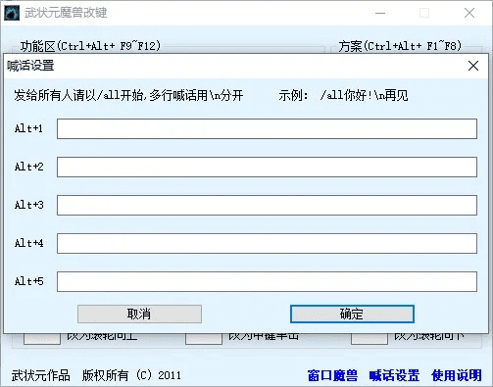Click the Alt+1 message input field

pos(267,128)
